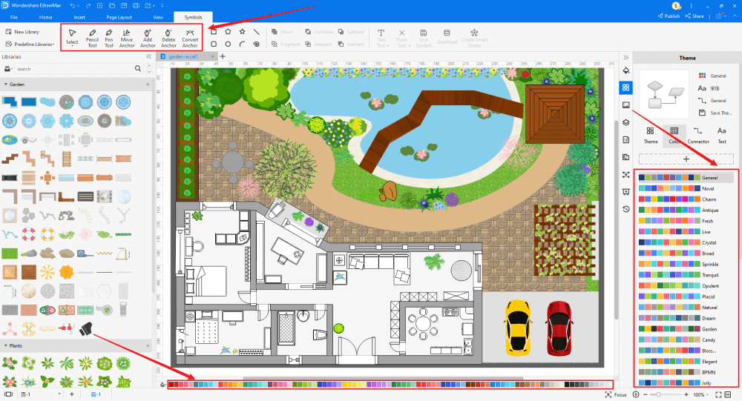Open the Layers icon in right sidebar
The height and width of the screenshot is (401, 742).
[x=626, y=122]
